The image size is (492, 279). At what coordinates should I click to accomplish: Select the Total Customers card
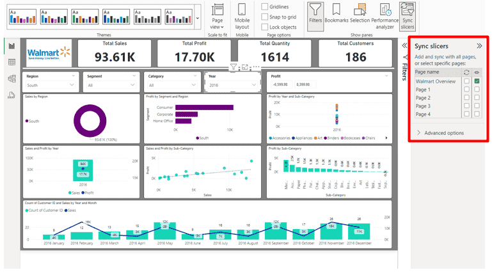pos(355,53)
